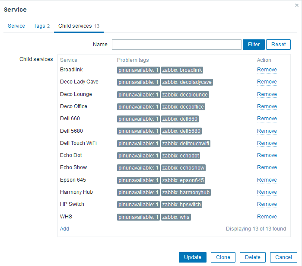Switch to the Service tab
The height and width of the screenshot is (266, 302).
tap(16, 26)
